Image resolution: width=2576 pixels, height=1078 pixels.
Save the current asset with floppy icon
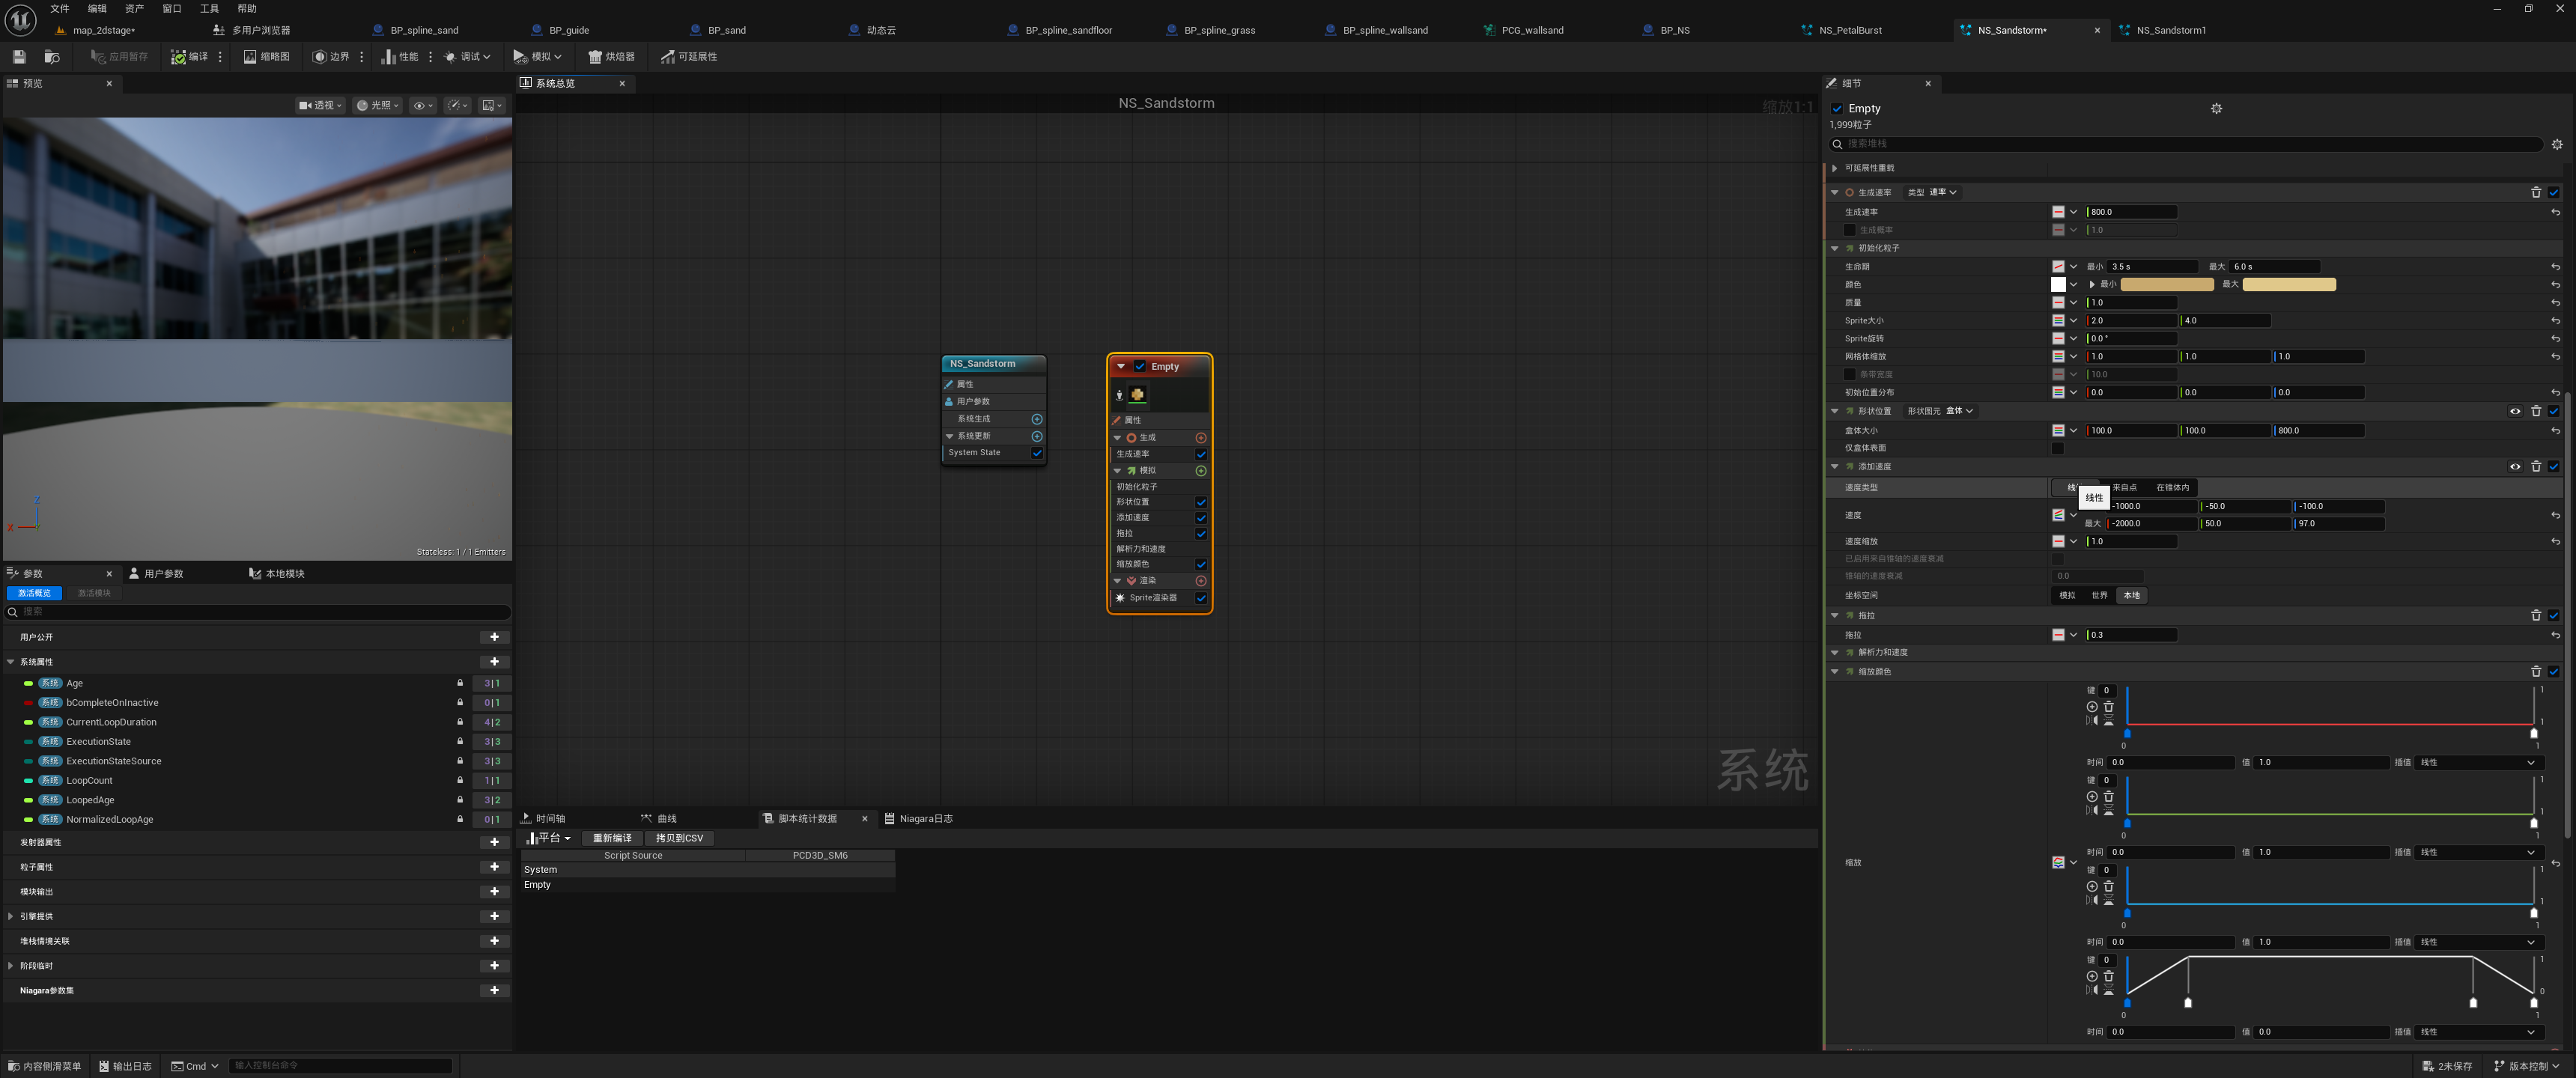click(x=19, y=57)
